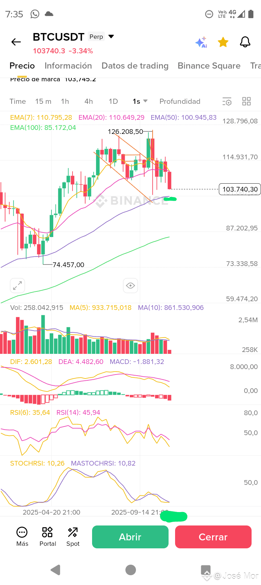Toggle the favorite star icon
The height and width of the screenshot is (585, 261).
tap(223, 42)
